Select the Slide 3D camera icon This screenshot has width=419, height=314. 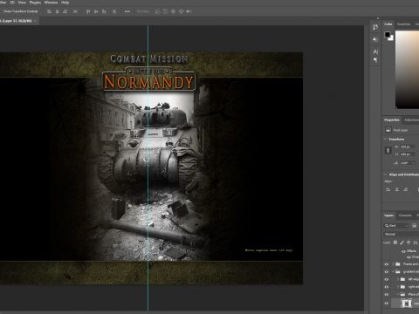tap(181, 11)
